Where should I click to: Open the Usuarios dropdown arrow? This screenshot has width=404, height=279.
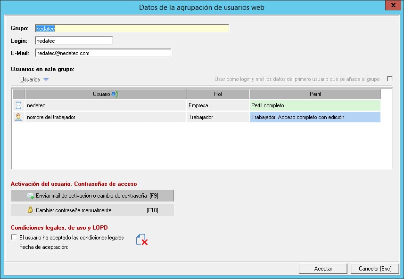tap(46, 80)
